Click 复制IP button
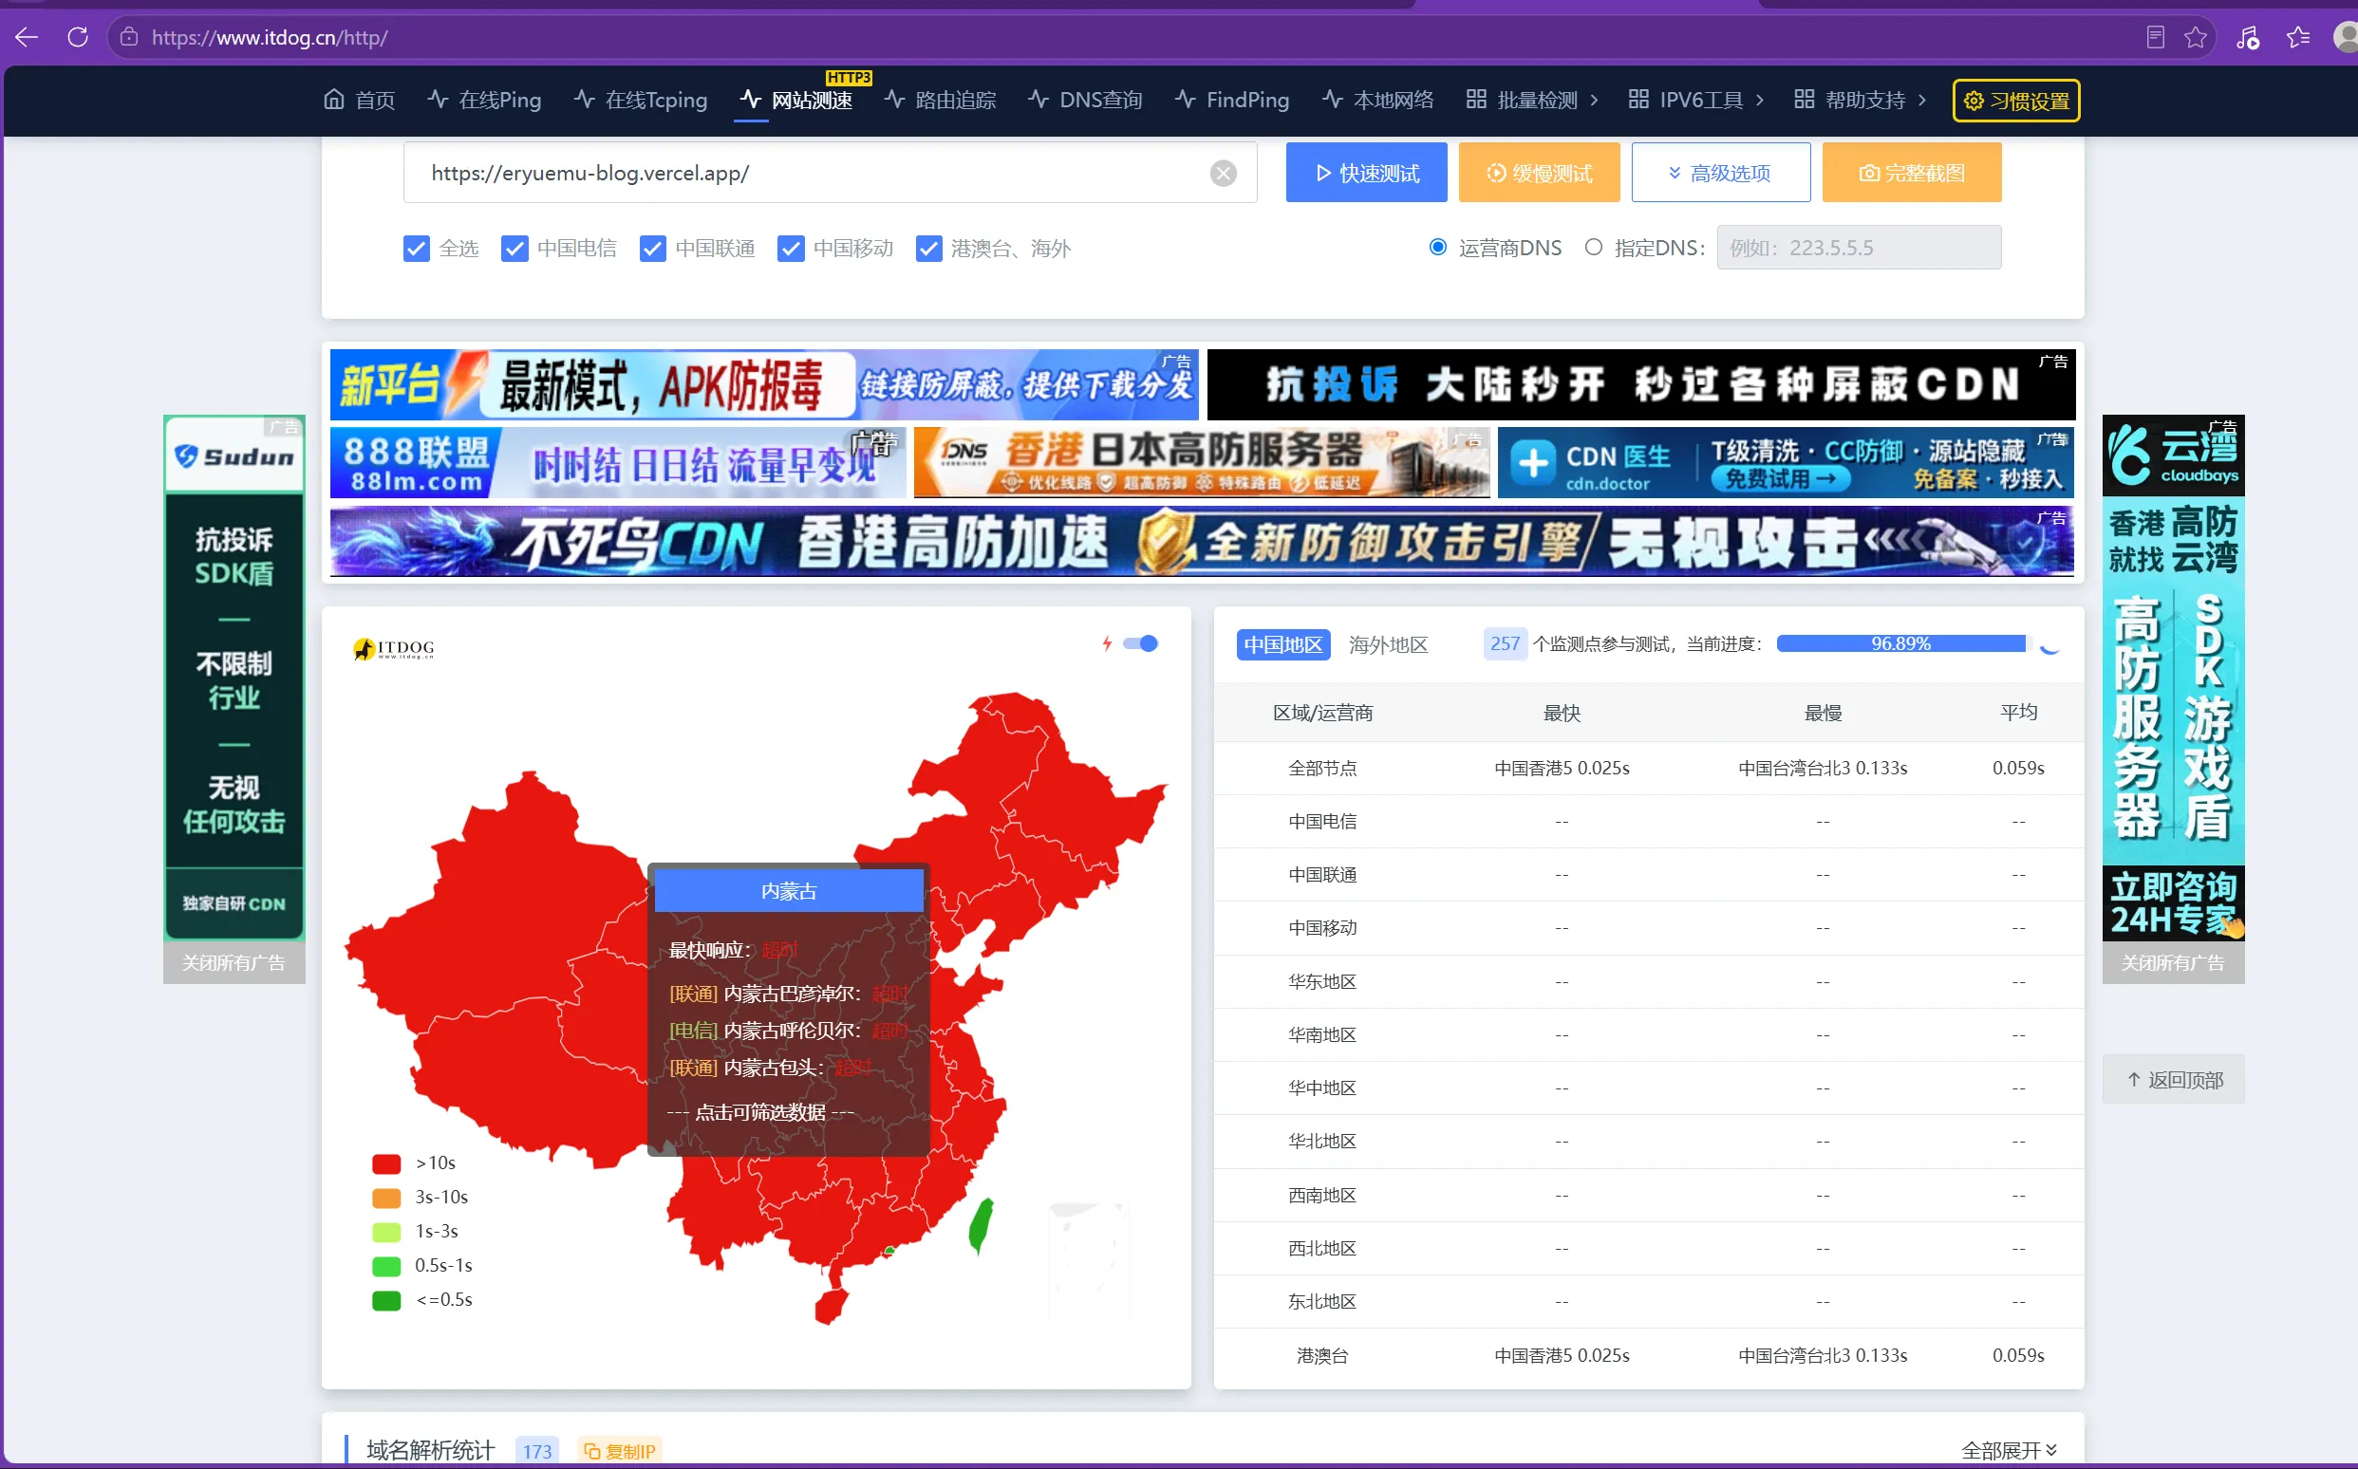The height and width of the screenshot is (1469, 2358). (x=620, y=1451)
